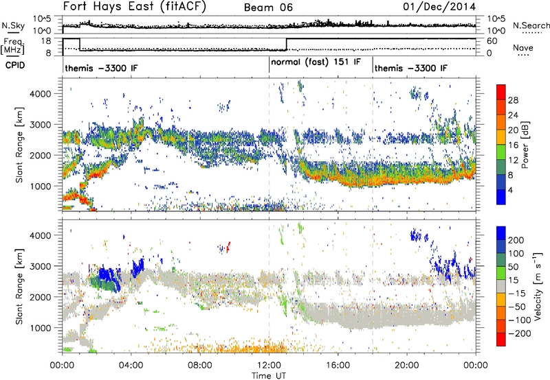Click the date '01/Dec/2014'

tap(439, 7)
